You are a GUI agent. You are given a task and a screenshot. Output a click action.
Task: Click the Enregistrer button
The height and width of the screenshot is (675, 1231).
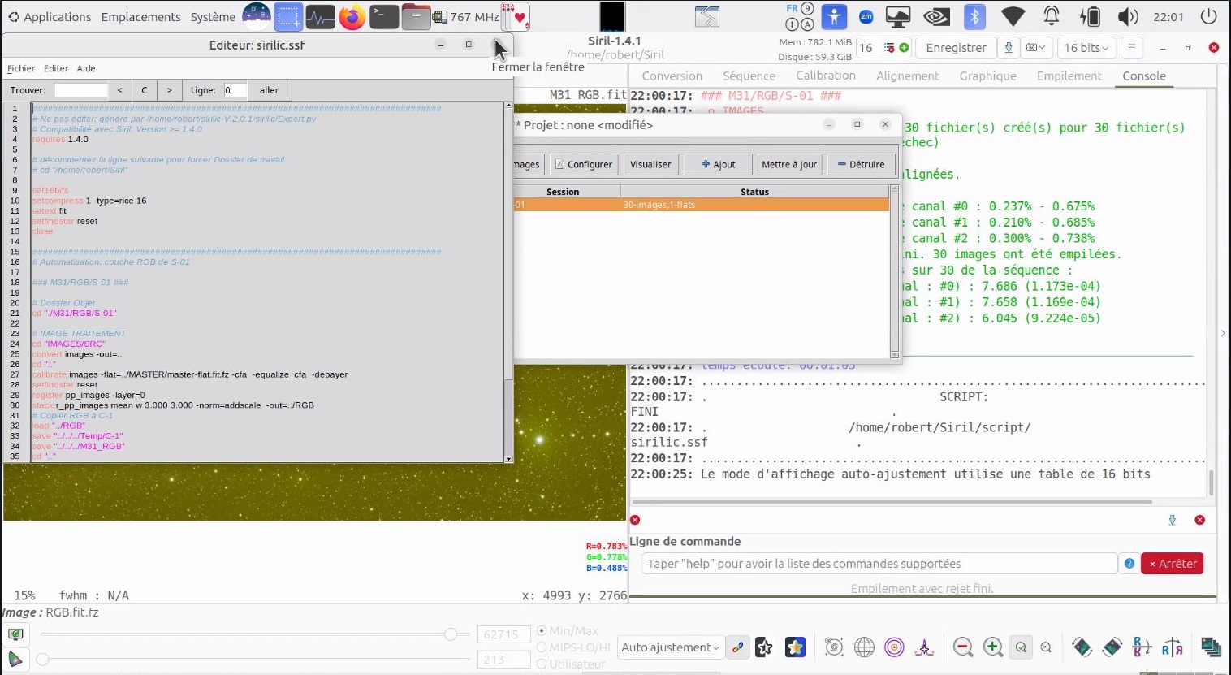coord(956,48)
